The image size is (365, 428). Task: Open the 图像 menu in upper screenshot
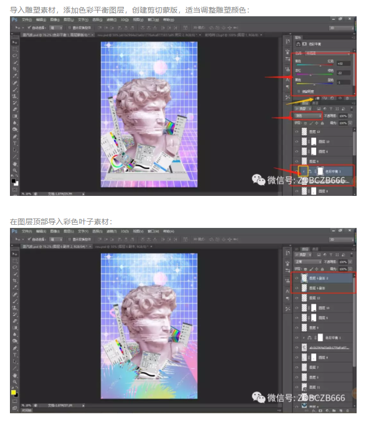click(x=55, y=19)
